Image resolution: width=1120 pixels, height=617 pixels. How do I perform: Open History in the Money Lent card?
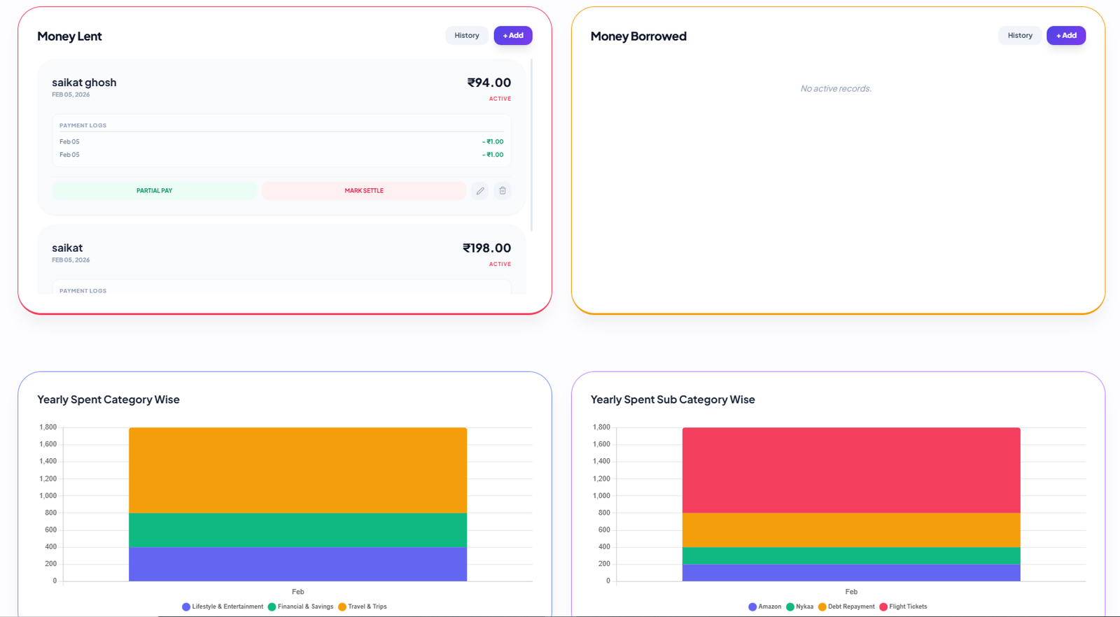click(467, 36)
